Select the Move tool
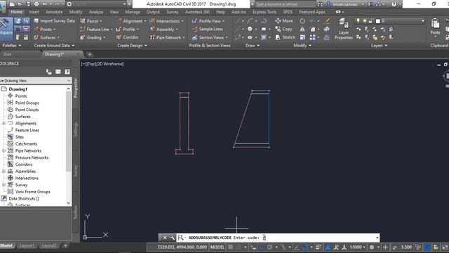The height and width of the screenshot is (253, 449). coord(284,21)
